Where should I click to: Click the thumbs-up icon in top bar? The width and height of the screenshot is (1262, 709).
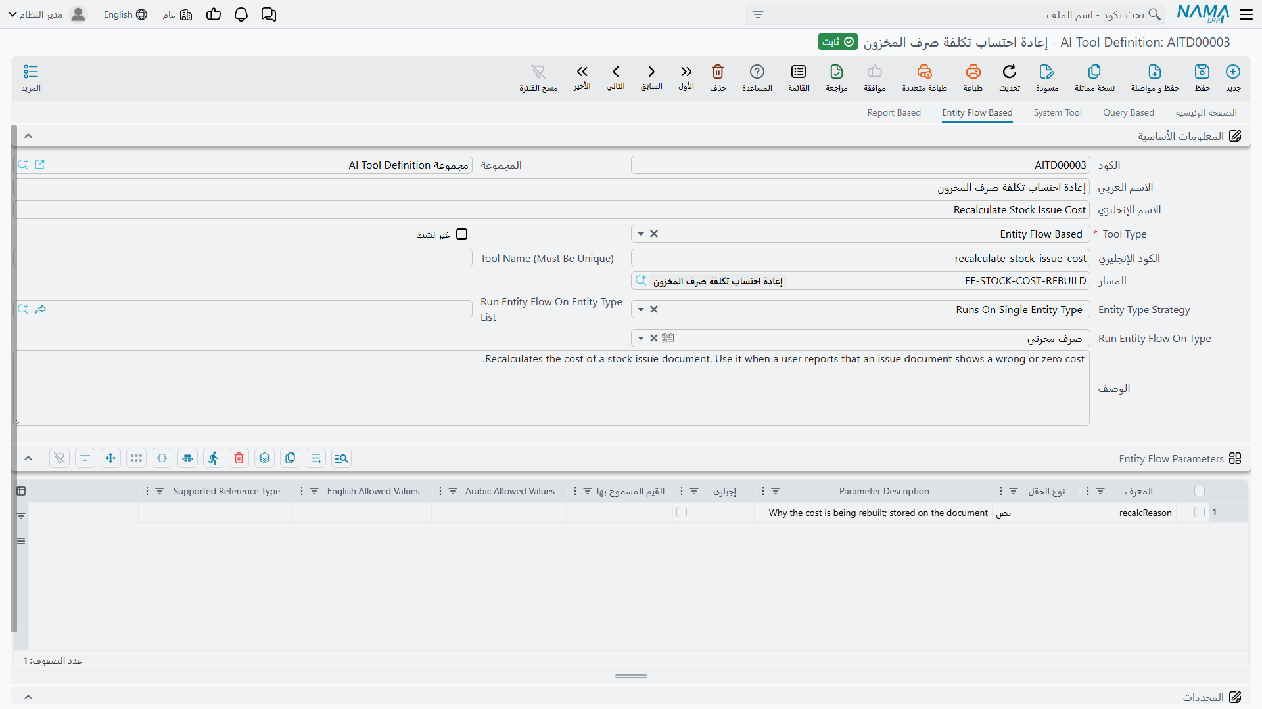click(x=214, y=14)
